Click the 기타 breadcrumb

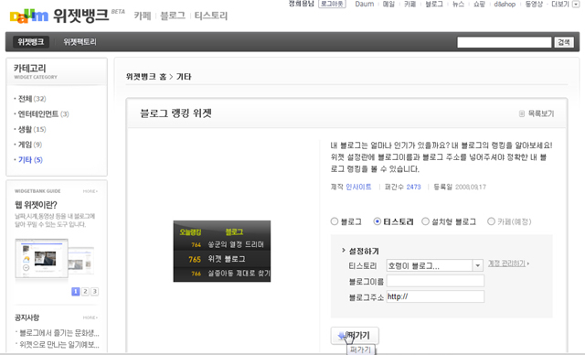[184, 77]
